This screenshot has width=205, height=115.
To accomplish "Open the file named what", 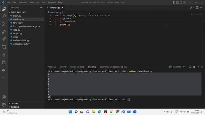I will point(15,37).
